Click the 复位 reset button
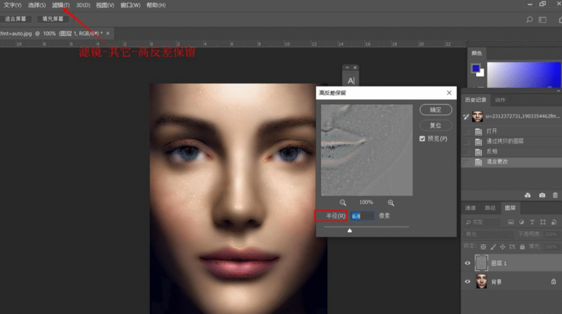 [435, 125]
